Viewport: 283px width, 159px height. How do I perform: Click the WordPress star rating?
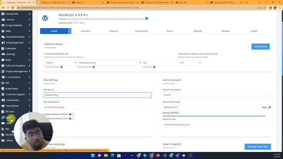click(x=81, y=15)
